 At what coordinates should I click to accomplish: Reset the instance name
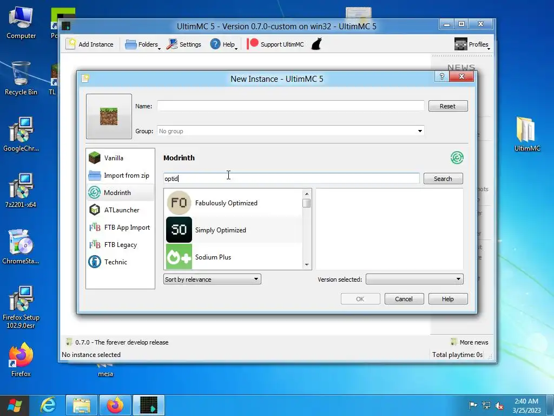[447, 106]
